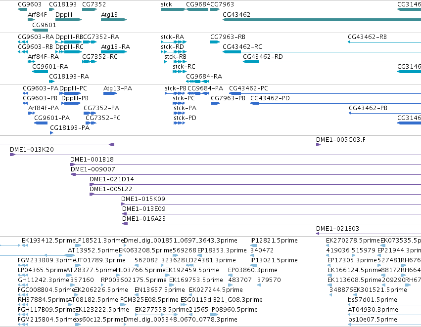Select the DppIII-PC protein label
This screenshot has height=327, width=421.
(73, 88)
